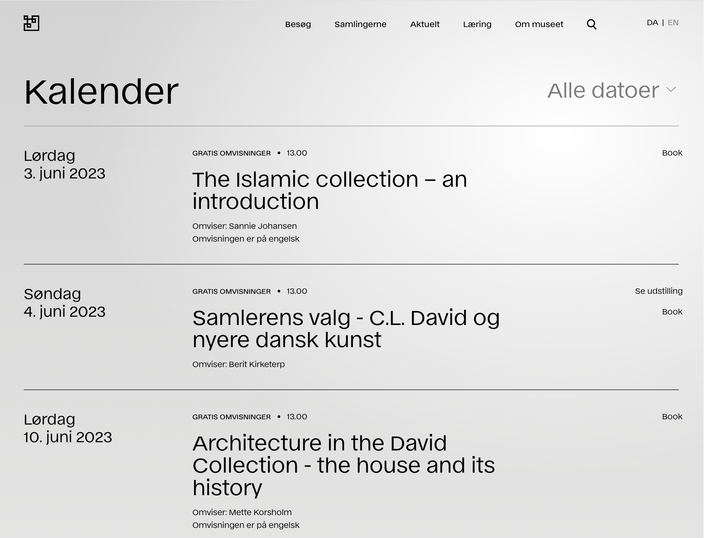Book the Islamic collection introduction tour
This screenshot has height=538, width=704.
(672, 153)
